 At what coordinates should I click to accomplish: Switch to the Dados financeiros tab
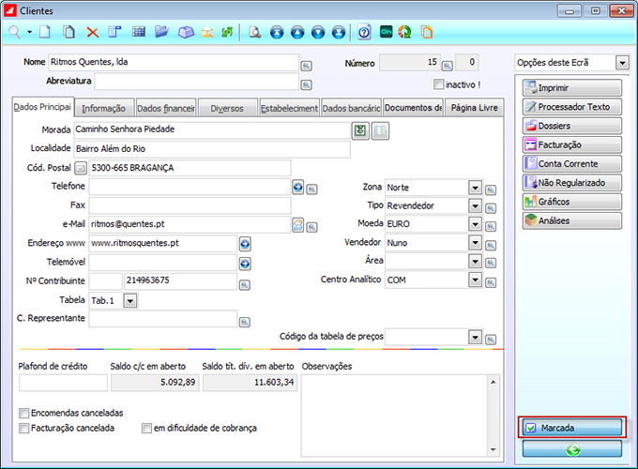[x=166, y=108]
